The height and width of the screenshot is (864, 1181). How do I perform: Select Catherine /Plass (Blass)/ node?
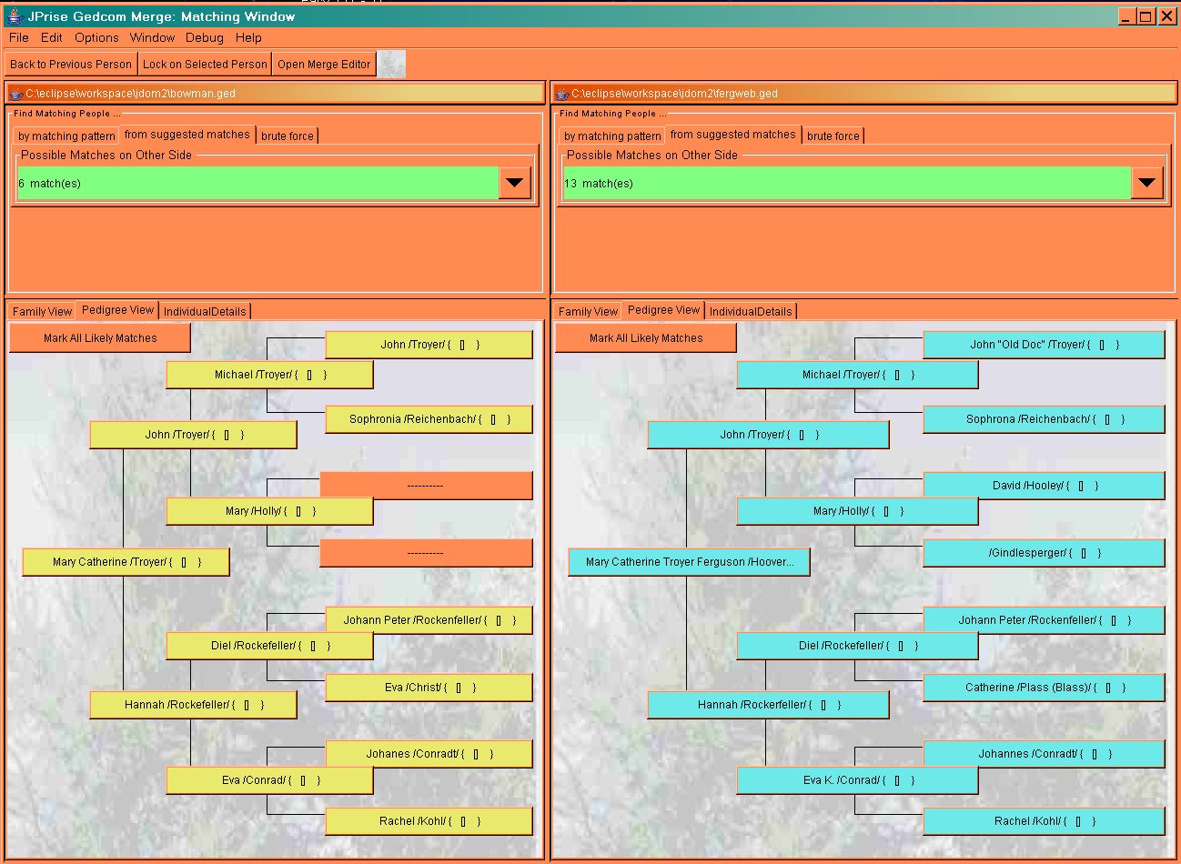1044,688
